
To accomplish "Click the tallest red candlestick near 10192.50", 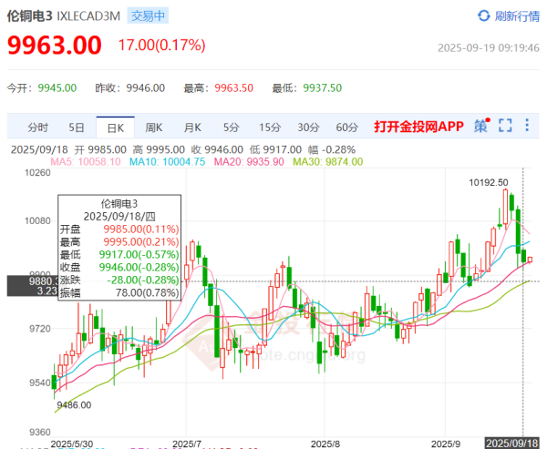I will tap(505, 207).
